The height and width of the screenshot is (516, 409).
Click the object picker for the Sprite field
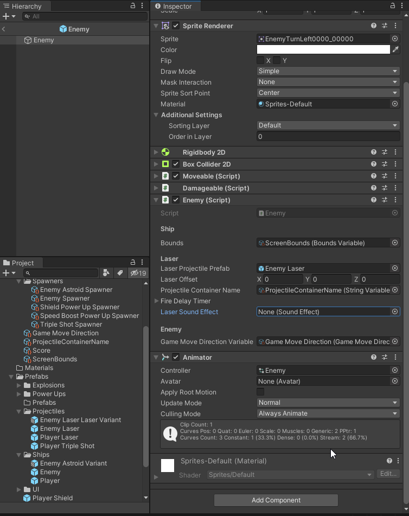(395, 39)
